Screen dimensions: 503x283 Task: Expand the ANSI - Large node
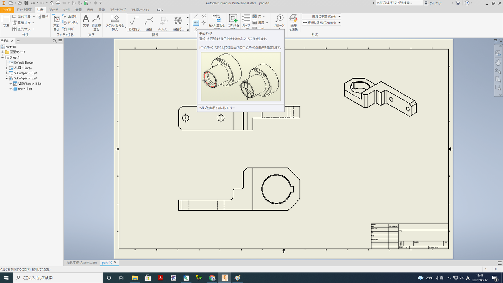point(7,68)
